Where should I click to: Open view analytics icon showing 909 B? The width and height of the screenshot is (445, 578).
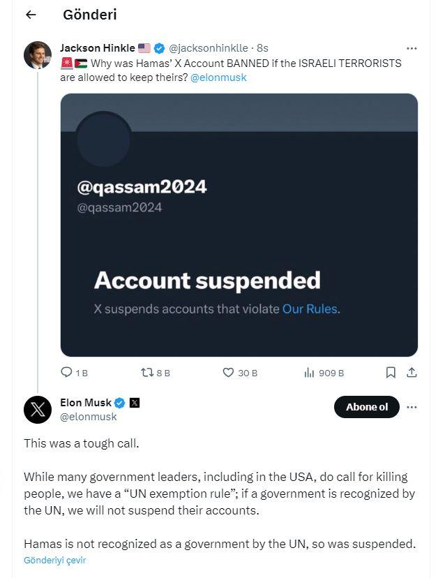(x=309, y=373)
